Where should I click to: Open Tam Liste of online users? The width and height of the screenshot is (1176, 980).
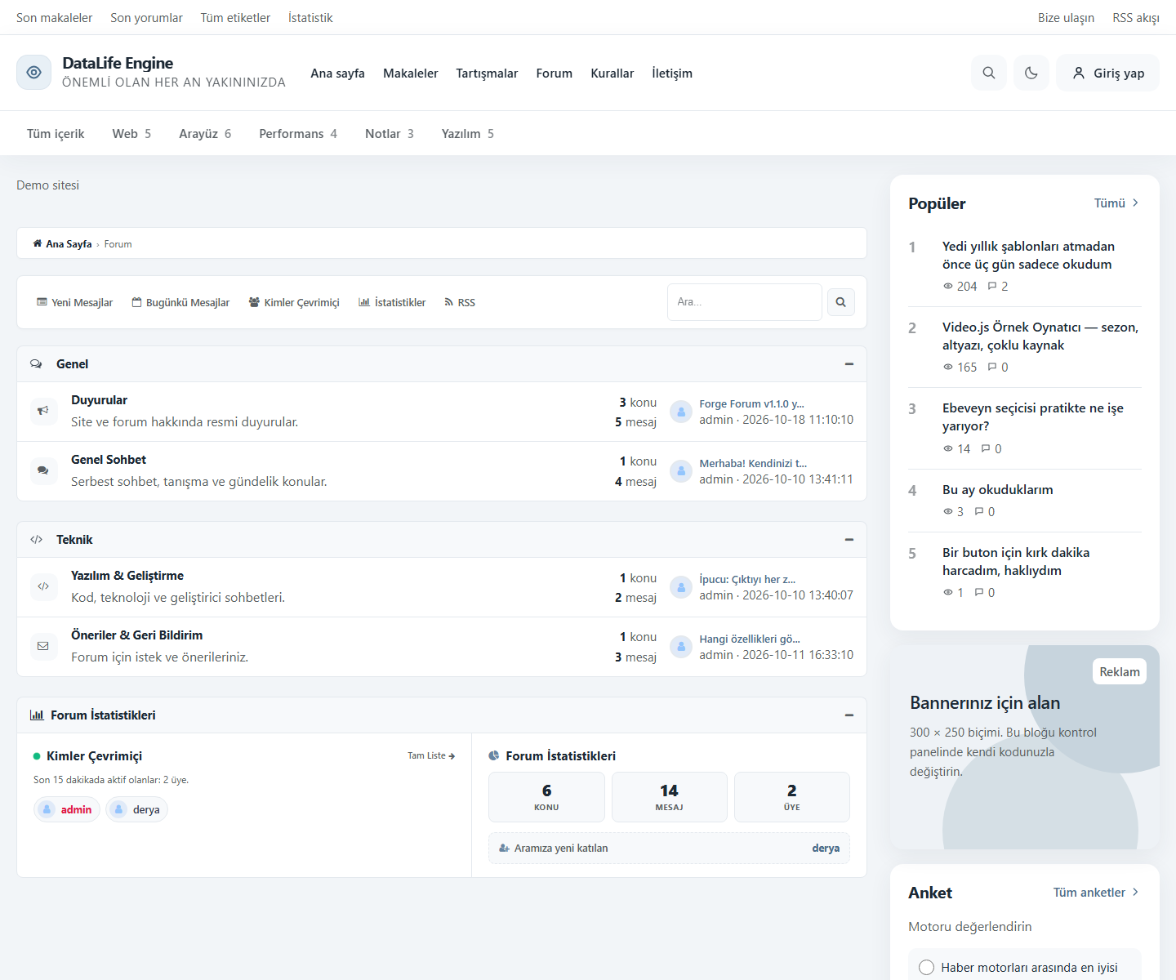coord(431,755)
